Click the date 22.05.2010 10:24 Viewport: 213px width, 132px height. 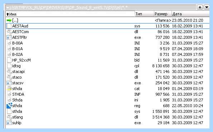pos(188,106)
